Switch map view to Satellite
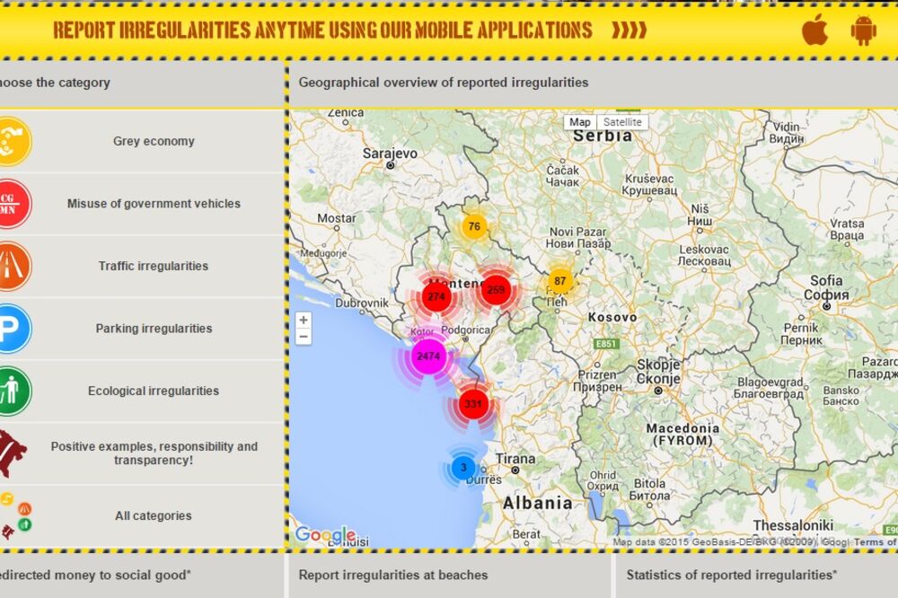898x598 pixels. point(622,122)
